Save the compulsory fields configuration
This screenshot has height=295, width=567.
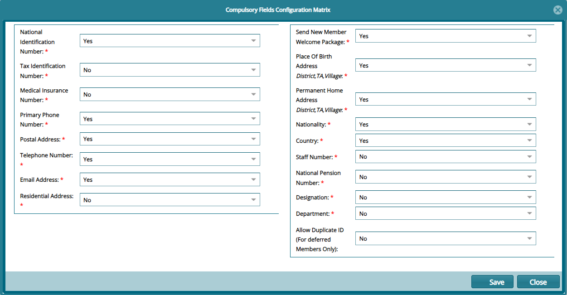[x=492, y=281]
